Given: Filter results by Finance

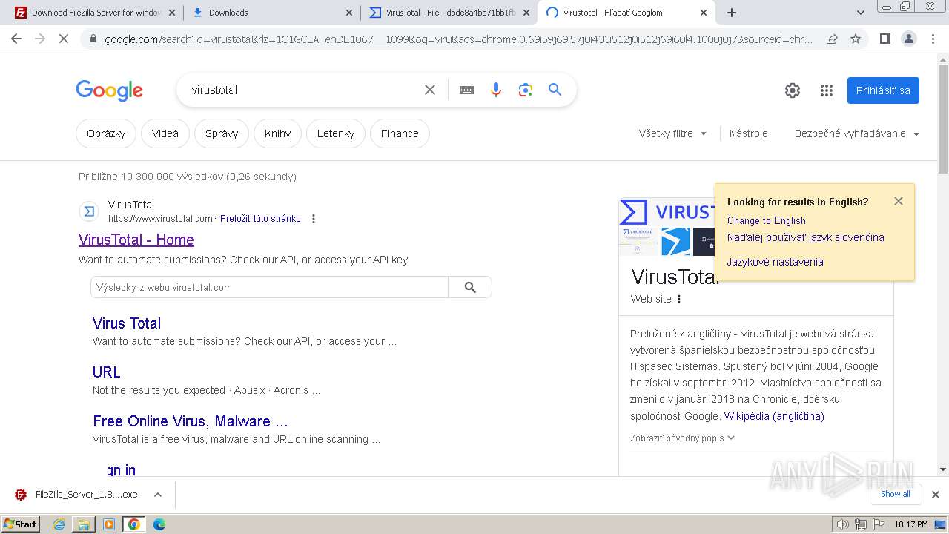Looking at the screenshot, I should click(x=400, y=133).
